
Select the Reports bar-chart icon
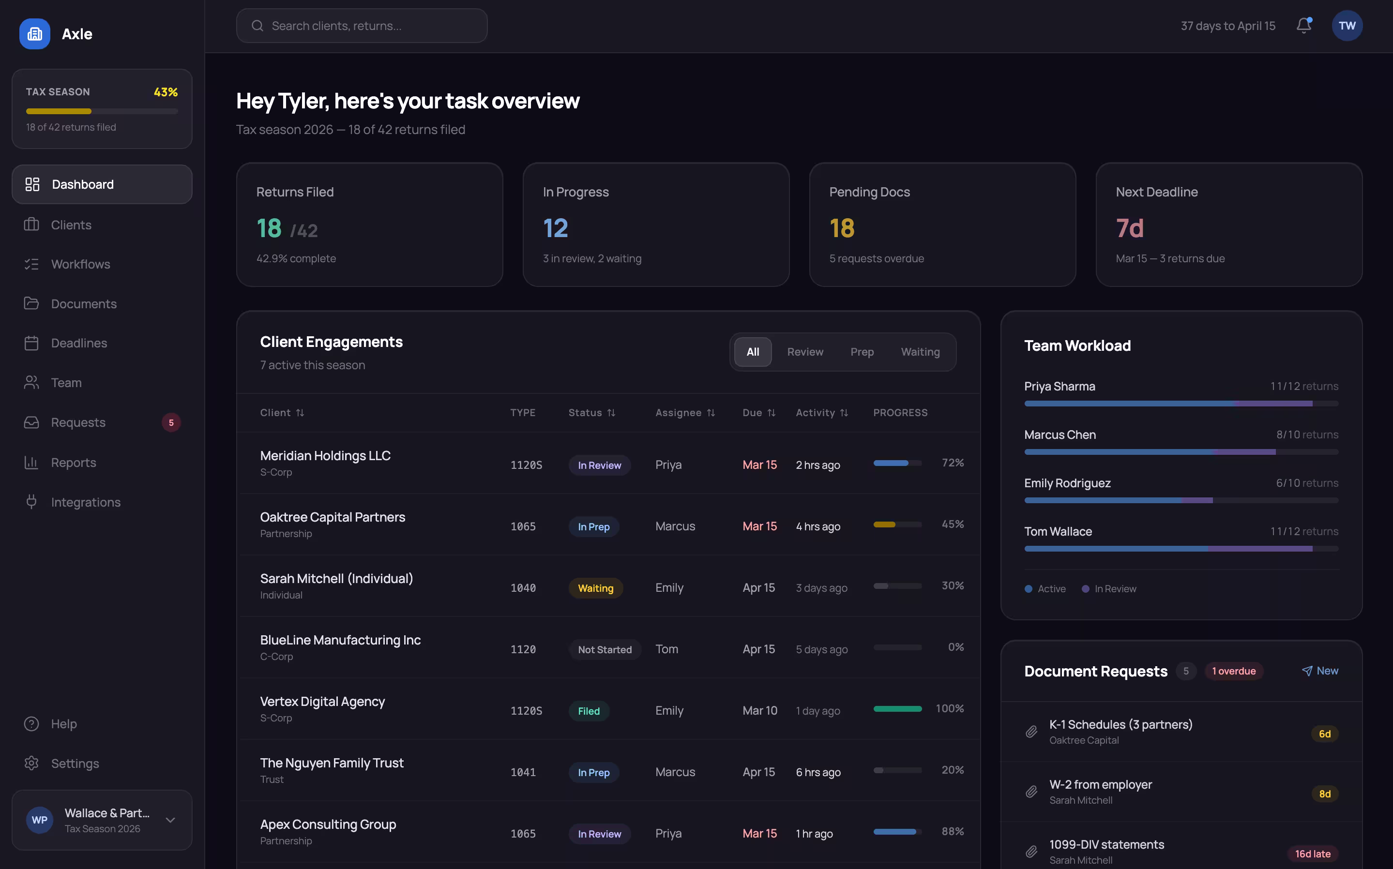click(31, 462)
